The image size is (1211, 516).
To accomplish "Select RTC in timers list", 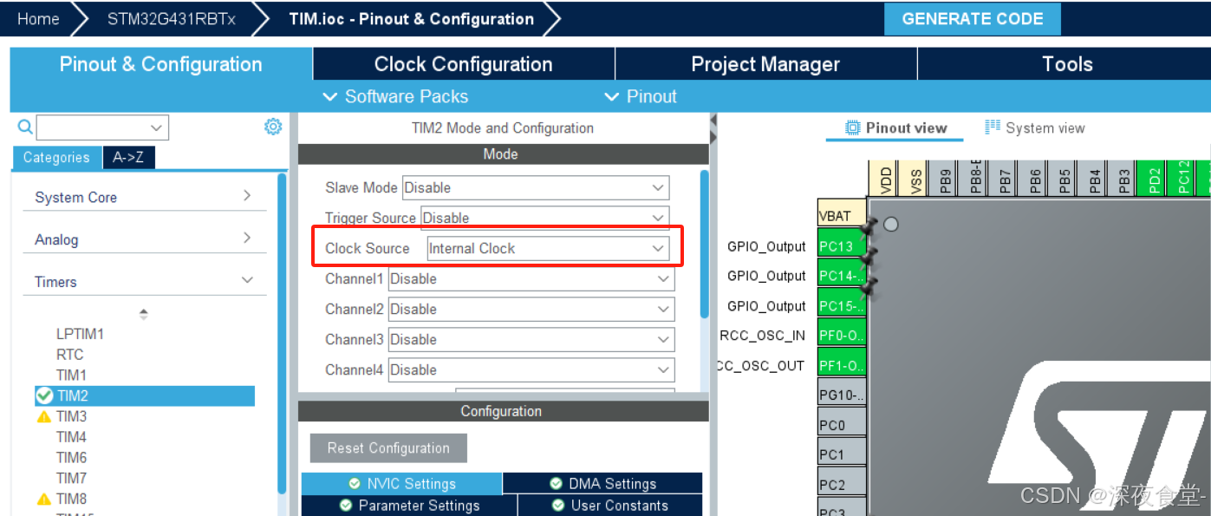I will pos(70,355).
